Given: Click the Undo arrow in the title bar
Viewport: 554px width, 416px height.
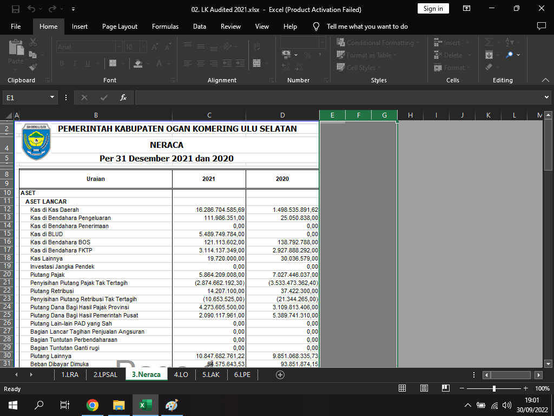Looking at the screenshot, I should point(31,9).
